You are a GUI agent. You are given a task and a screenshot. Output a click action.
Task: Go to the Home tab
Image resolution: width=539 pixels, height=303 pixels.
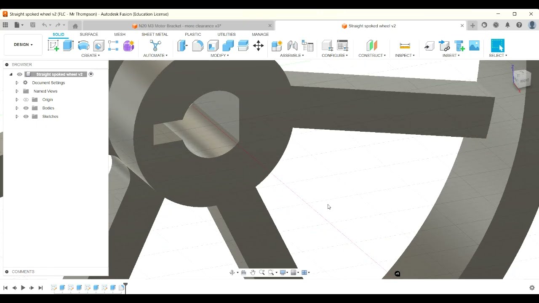pos(75,26)
